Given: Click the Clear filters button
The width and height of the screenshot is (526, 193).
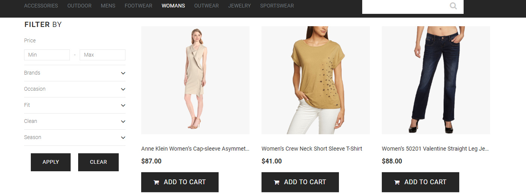Looking at the screenshot, I should point(98,162).
